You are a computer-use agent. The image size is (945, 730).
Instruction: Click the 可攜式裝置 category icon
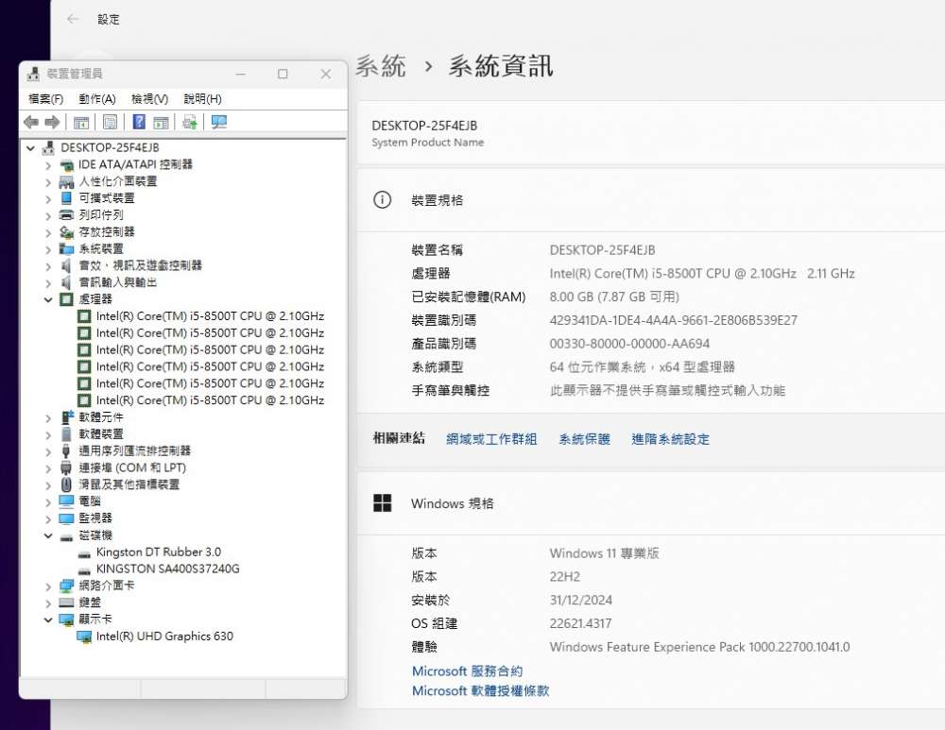[67, 198]
